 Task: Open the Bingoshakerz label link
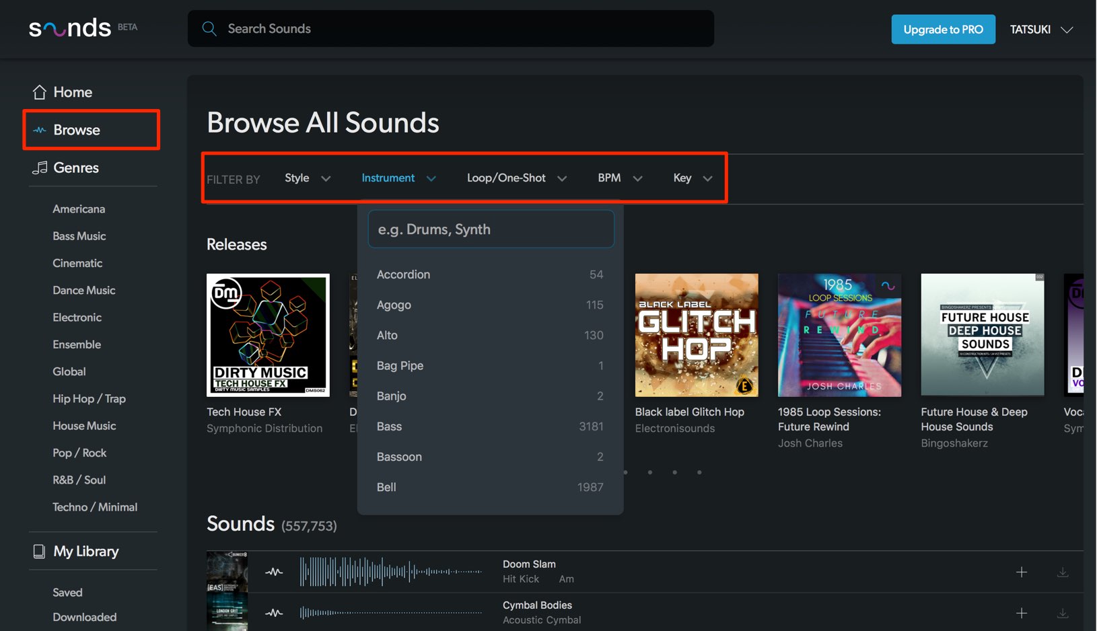954,443
